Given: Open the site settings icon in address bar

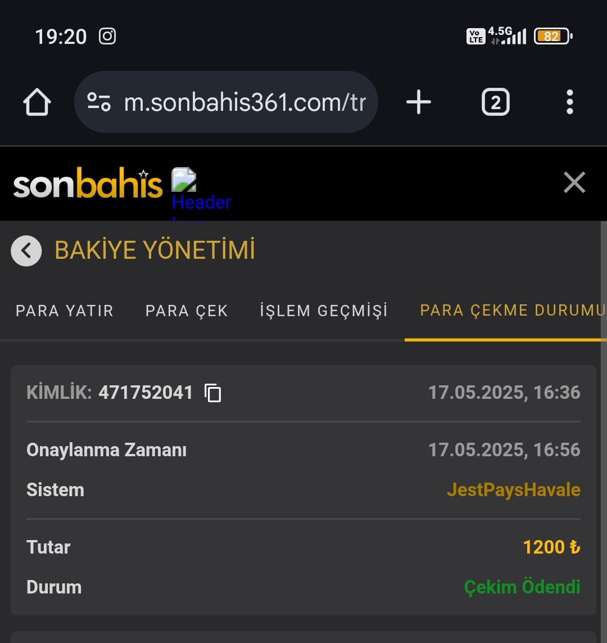Looking at the screenshot, I should pos(99,102).
